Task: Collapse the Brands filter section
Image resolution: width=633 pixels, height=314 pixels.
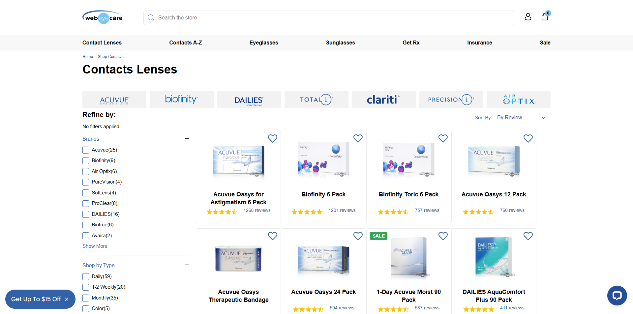Action: click(187, 138)
